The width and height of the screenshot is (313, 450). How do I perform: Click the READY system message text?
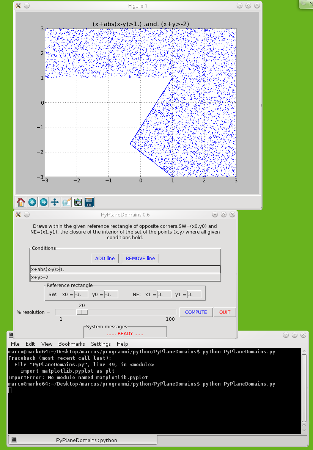point(125,334)
